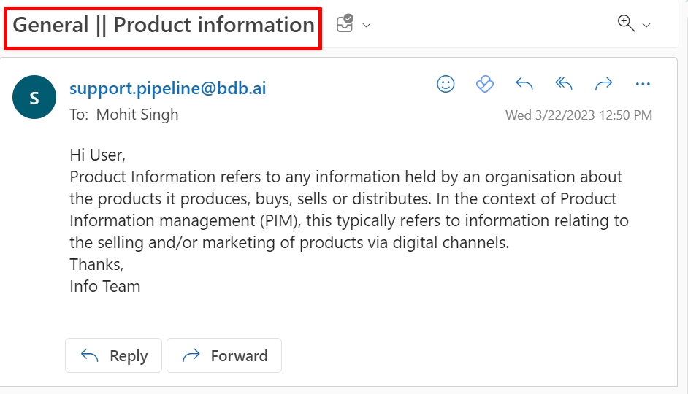Open sender support.pipeline@bdb.ai contact link

coord(167,89)
